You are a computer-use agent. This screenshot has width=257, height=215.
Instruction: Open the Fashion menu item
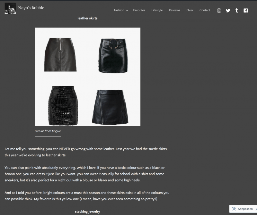click(119, 10)
